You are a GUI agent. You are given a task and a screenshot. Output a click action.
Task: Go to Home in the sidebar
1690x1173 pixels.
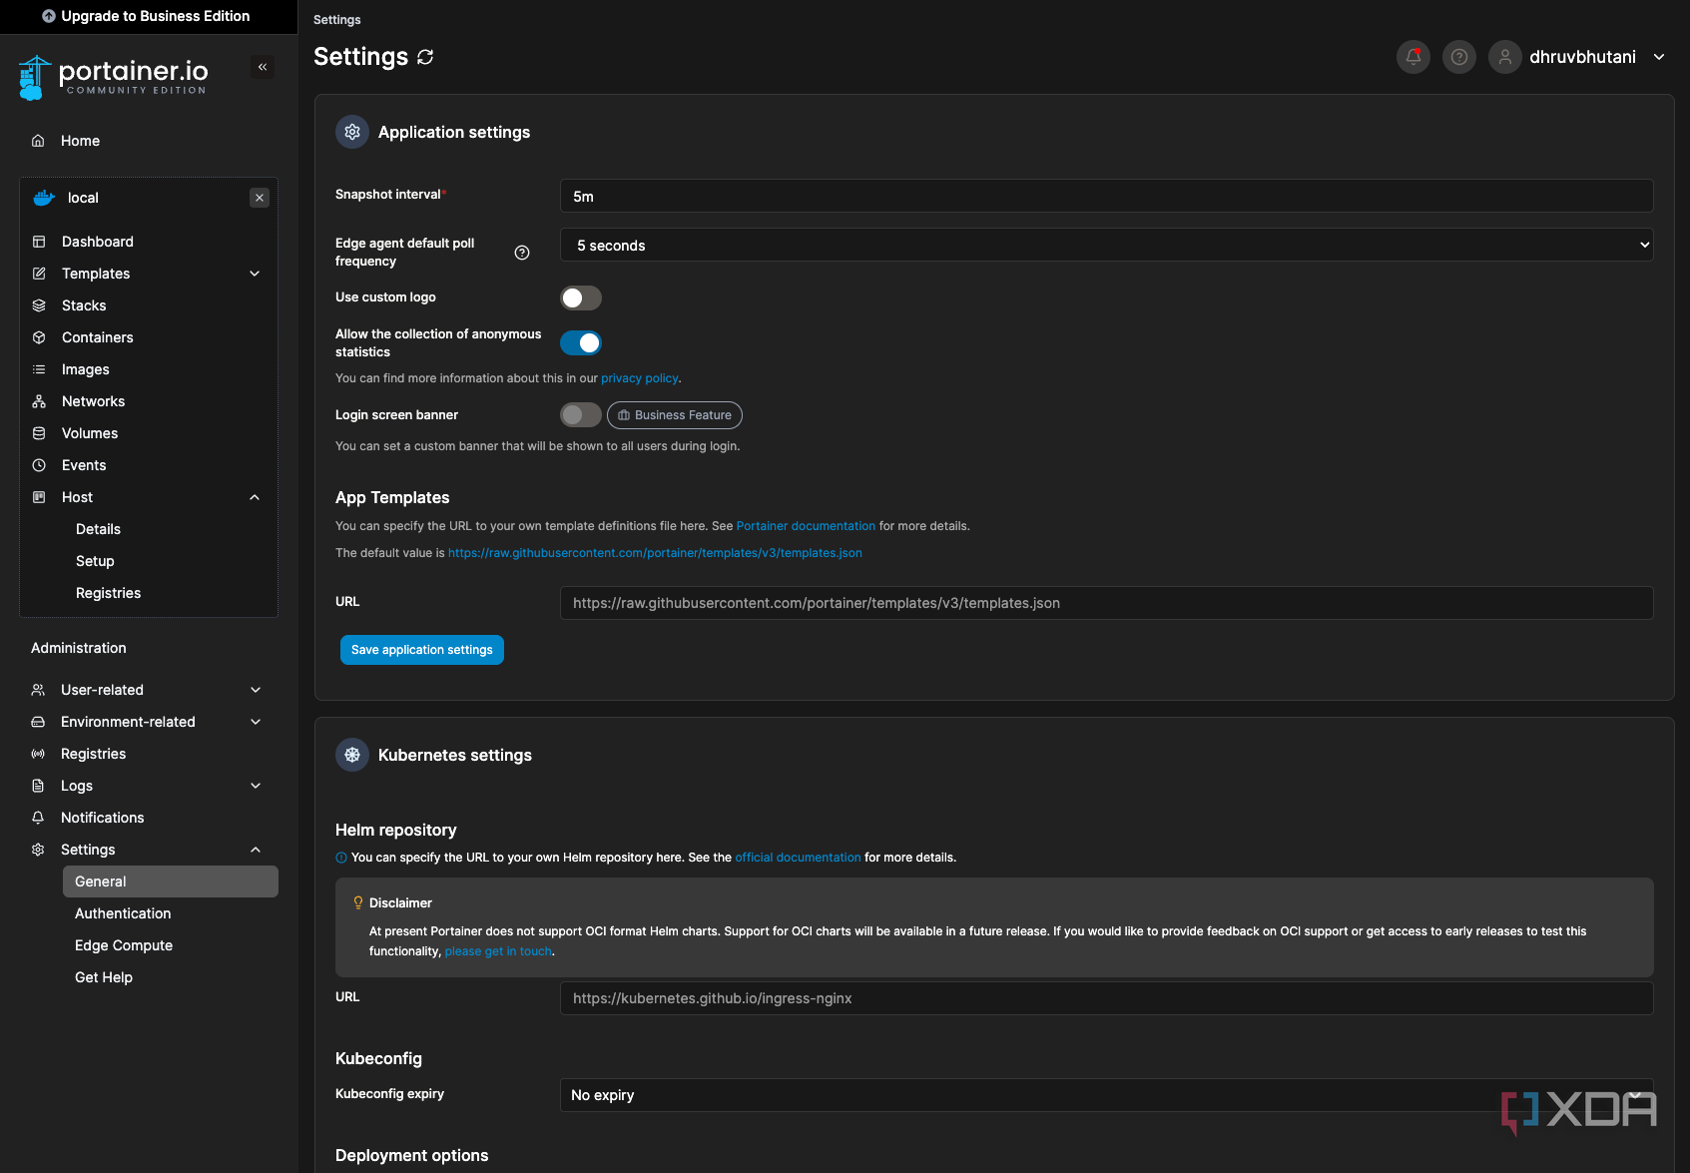tap(80, 141)
